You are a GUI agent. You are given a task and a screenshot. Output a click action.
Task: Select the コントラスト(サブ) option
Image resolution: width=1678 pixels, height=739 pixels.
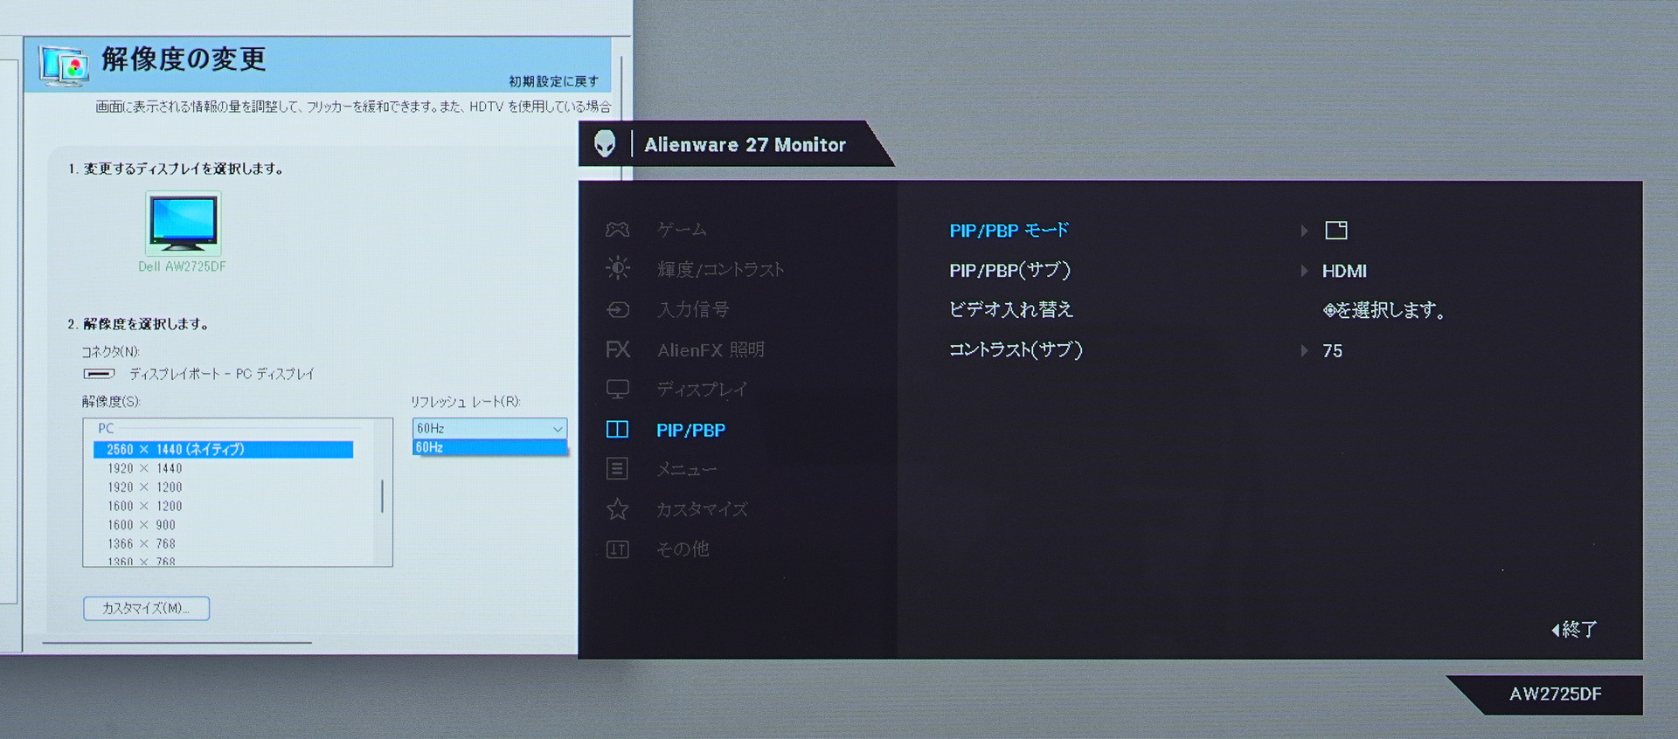(1016, 350)
